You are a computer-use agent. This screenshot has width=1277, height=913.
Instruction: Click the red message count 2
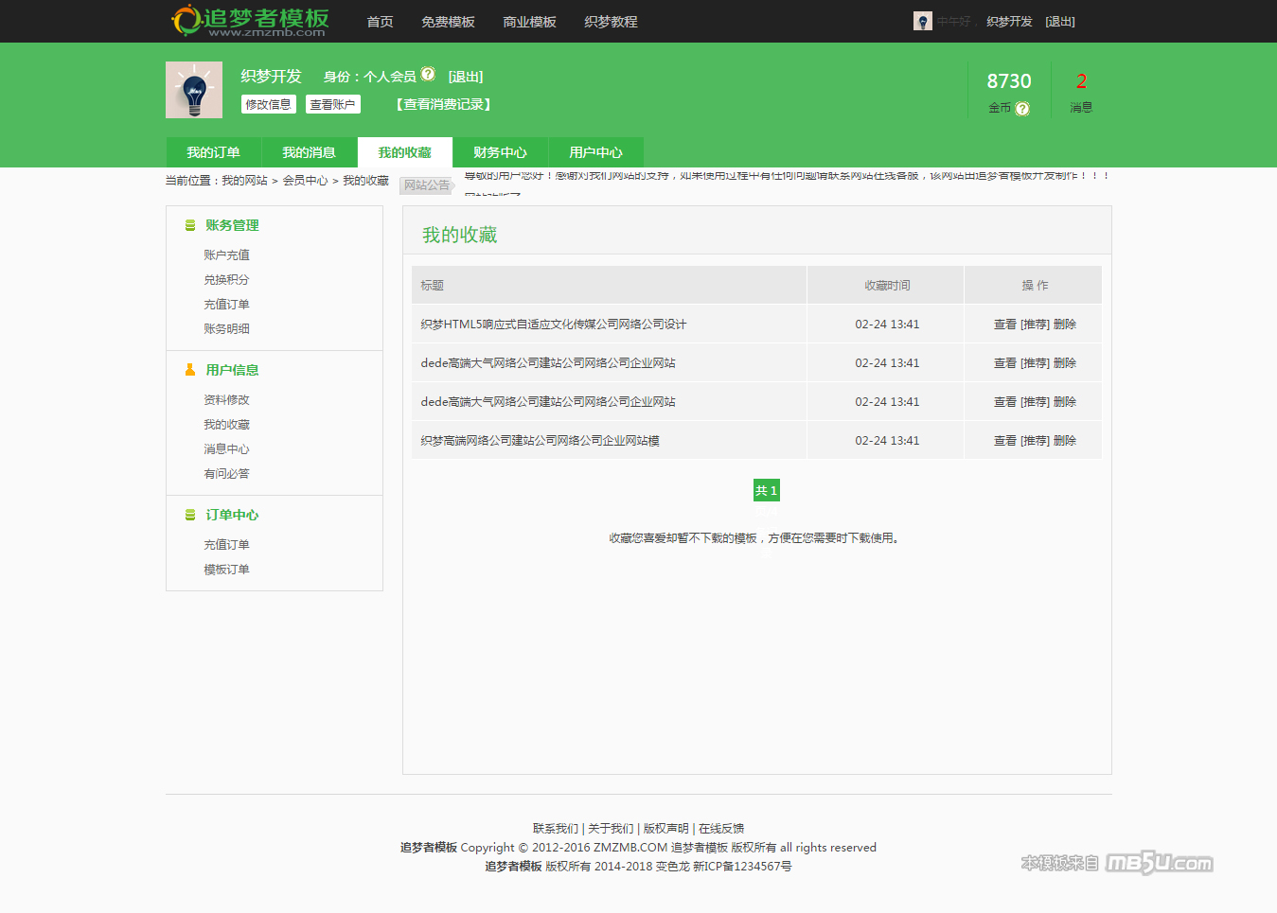tap(1081, 81)
